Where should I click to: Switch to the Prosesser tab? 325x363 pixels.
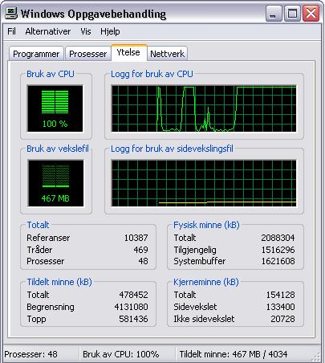[87, 54]
